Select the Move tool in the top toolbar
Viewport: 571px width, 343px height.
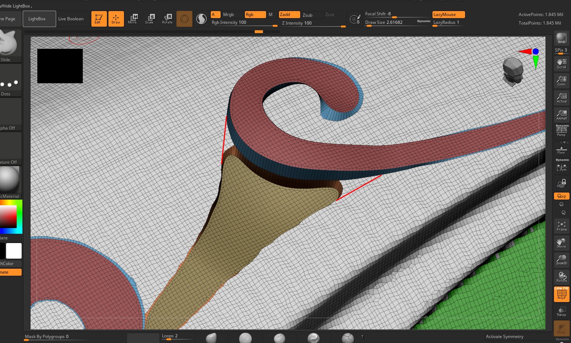133,19
